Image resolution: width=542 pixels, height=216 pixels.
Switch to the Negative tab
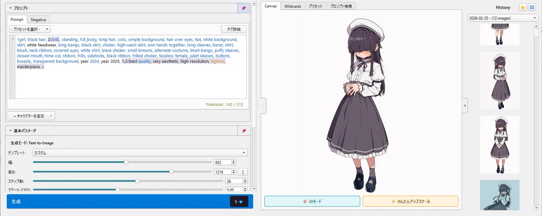coord(38,19)
